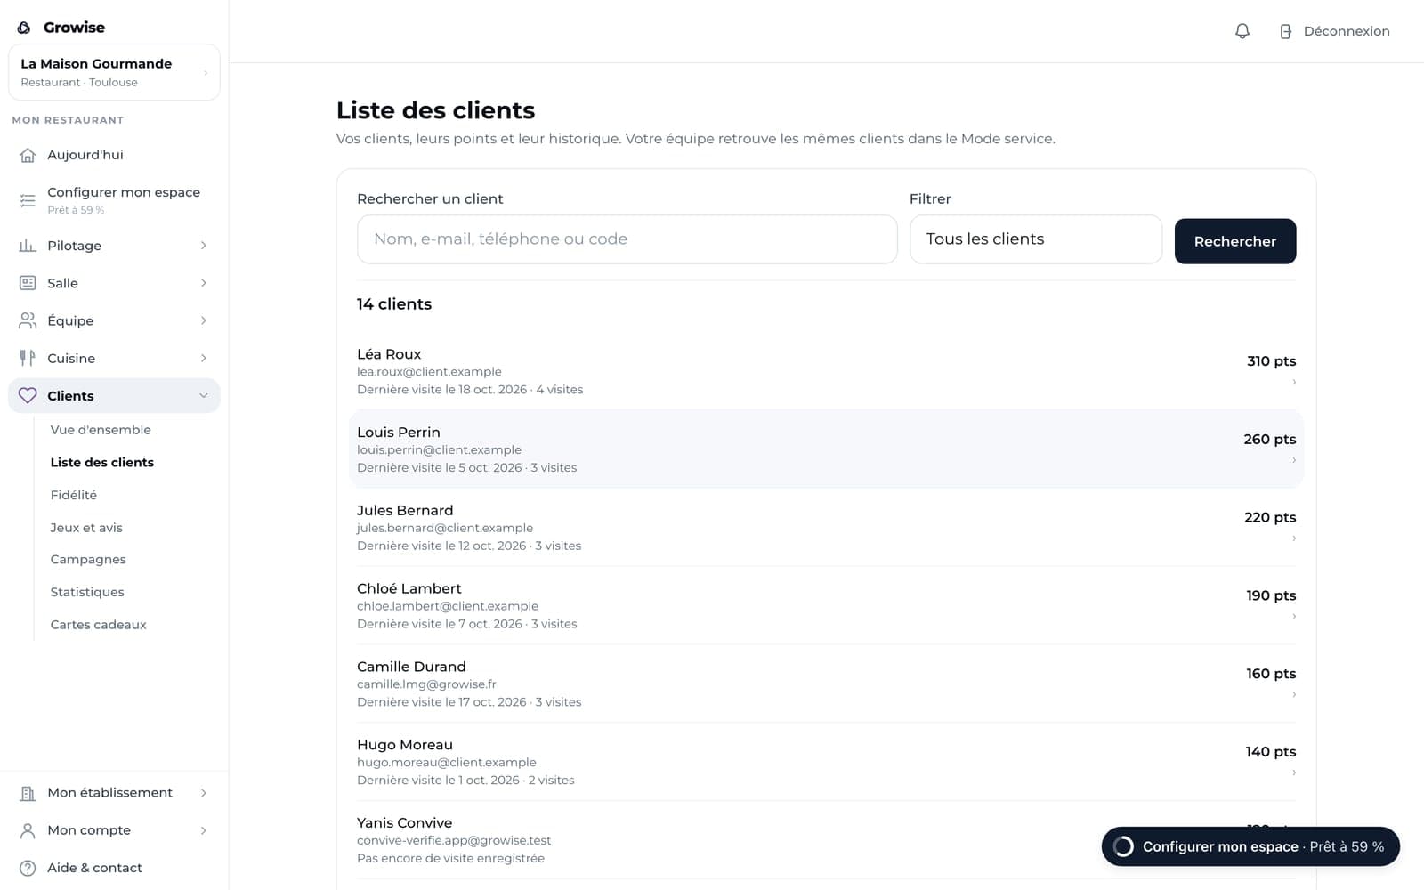Expand the Équipe section chevron
1424x890 pixels.
point(204,320)
